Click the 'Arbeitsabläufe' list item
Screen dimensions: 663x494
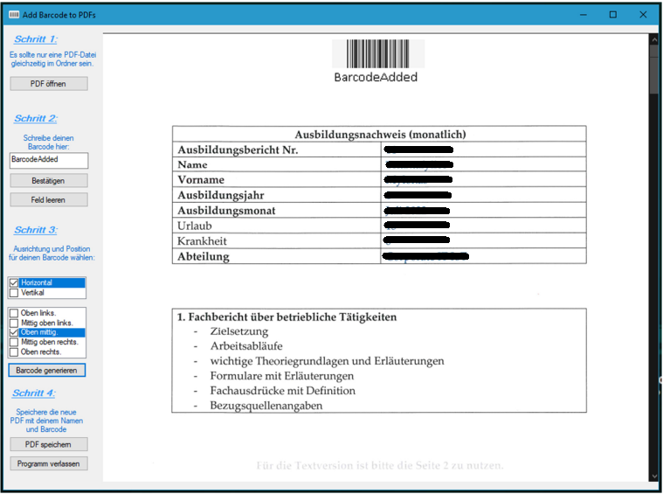click(x=246, y=346)
